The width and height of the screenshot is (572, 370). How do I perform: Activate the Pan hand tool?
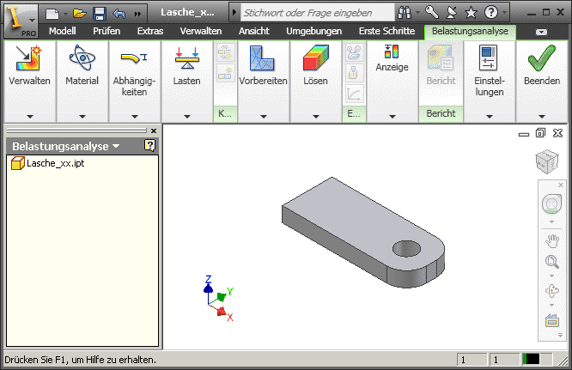(551, 240)
